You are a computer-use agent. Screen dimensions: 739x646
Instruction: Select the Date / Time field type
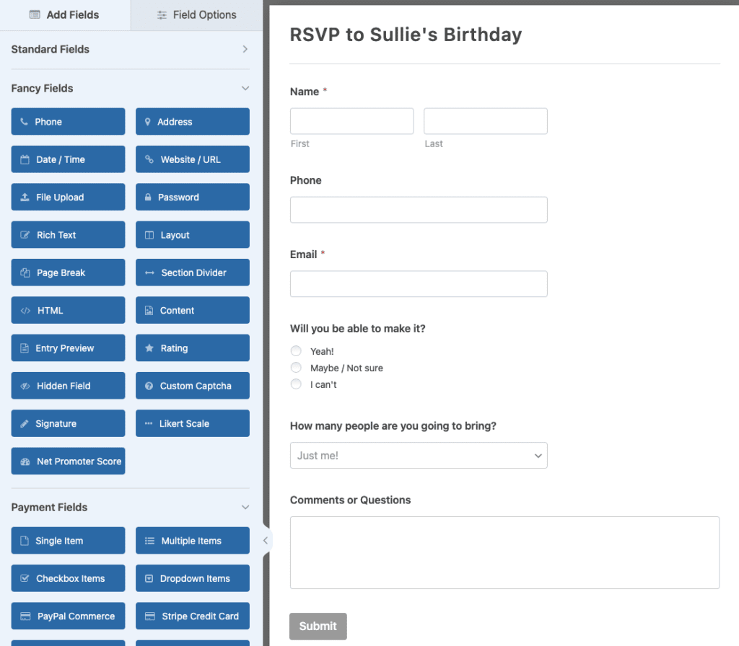pyautogui.click(x=67, y=159)
